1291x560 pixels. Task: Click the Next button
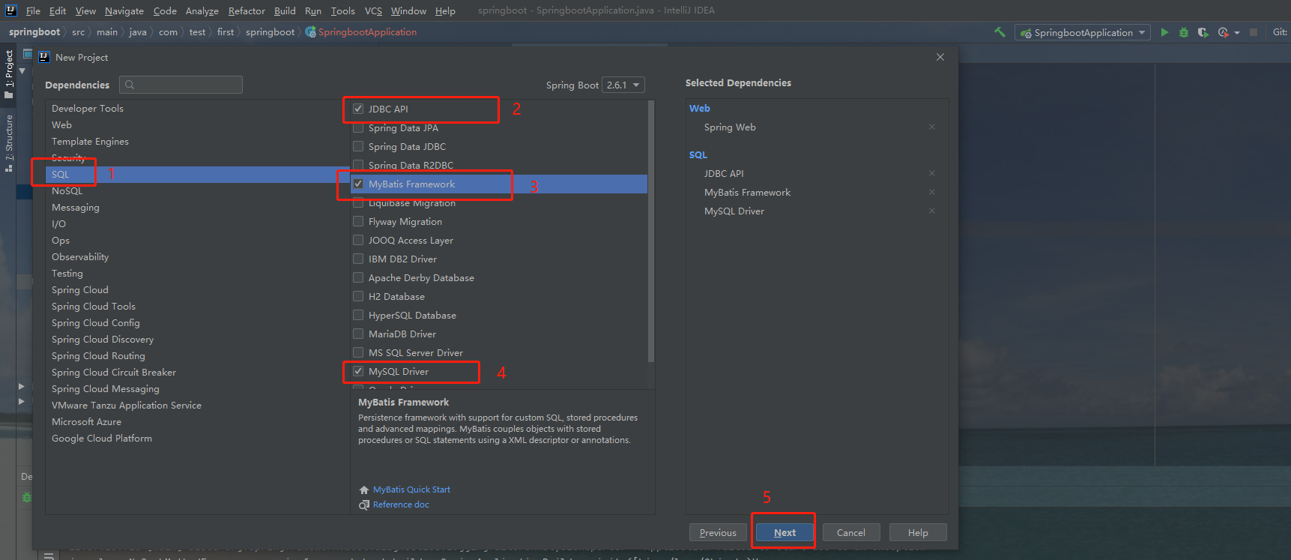coord(784,532)
